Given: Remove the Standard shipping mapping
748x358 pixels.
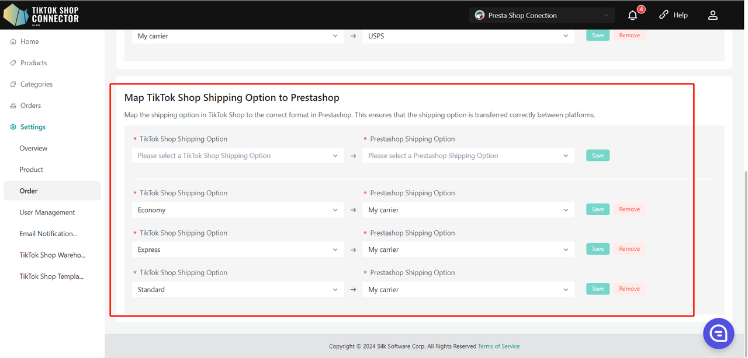Looking at the screenshot, I should [x=629, y=289].
